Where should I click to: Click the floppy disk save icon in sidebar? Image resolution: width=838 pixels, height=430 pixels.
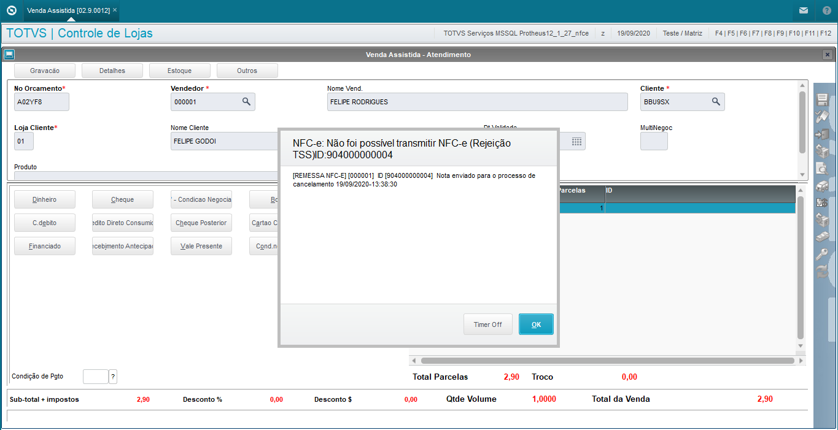[822, 100]
